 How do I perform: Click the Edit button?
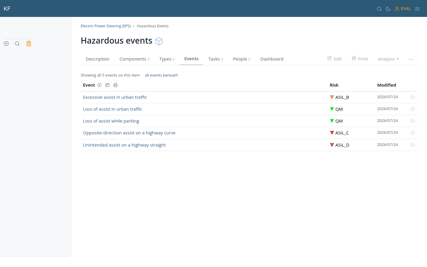pyautogui.click(x=334, y=59)
